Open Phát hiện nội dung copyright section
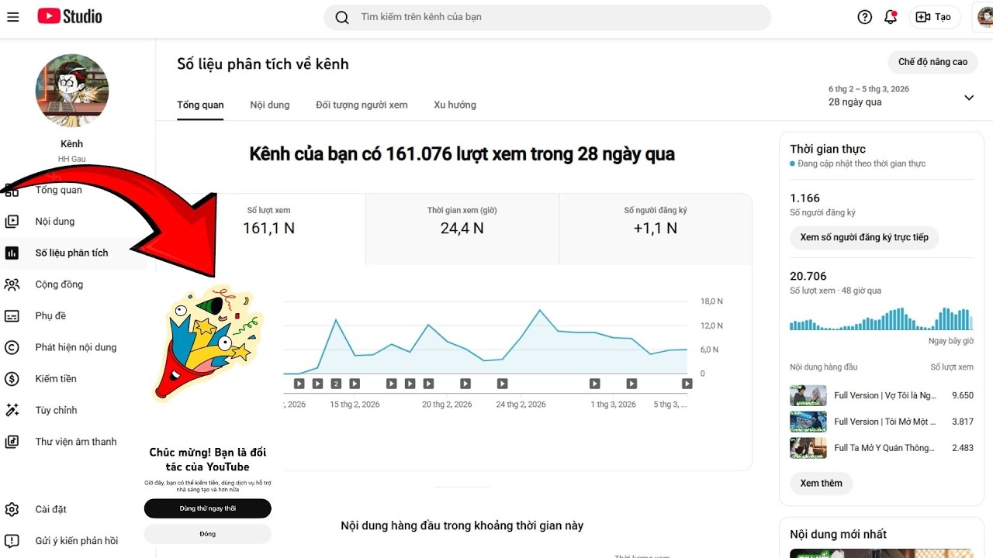This screenshot has width=993, height=558. point(75,347)
